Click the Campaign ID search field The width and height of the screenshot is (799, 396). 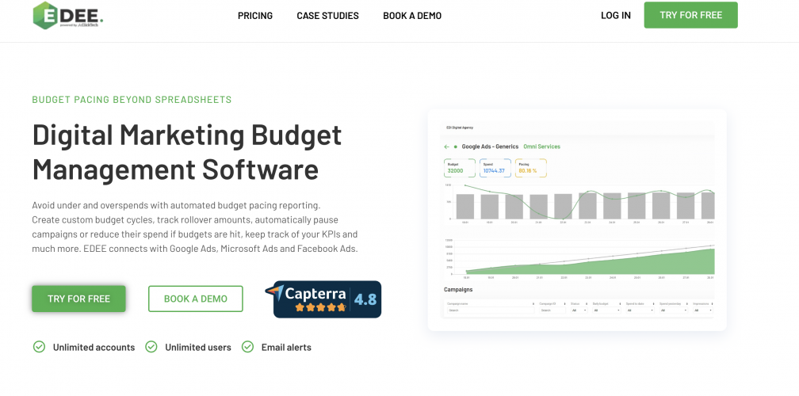(553, 310)
